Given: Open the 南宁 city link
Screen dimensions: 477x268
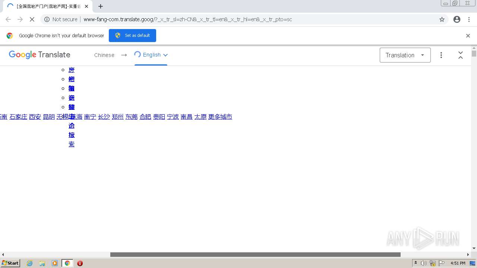Looking at the screenshot, I should pyautogui.click(x=90, y=117).
